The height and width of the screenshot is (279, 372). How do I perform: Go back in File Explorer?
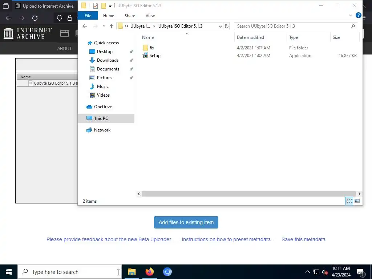(x=85, y=26)
